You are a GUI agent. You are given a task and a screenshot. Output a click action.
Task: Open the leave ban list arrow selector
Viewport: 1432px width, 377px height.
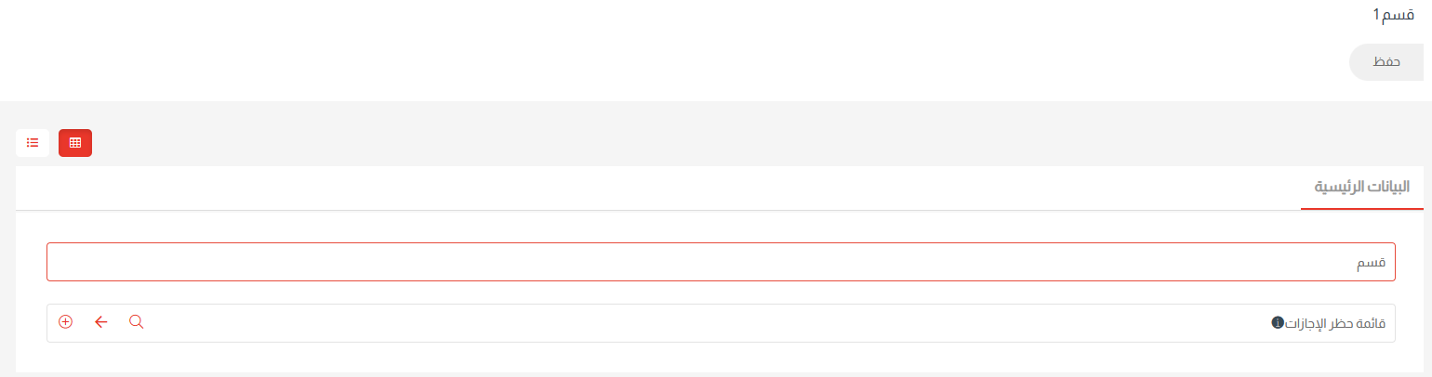101,322
